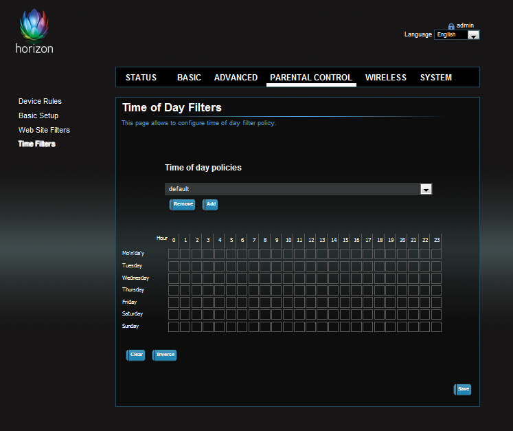Click the admin lock icon
This screenshot has height=431, width=513.
(451, 26)
